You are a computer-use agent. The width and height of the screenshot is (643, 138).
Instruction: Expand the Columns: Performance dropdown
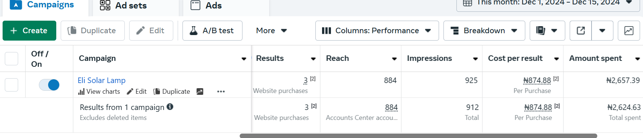[x=377, y=31]
